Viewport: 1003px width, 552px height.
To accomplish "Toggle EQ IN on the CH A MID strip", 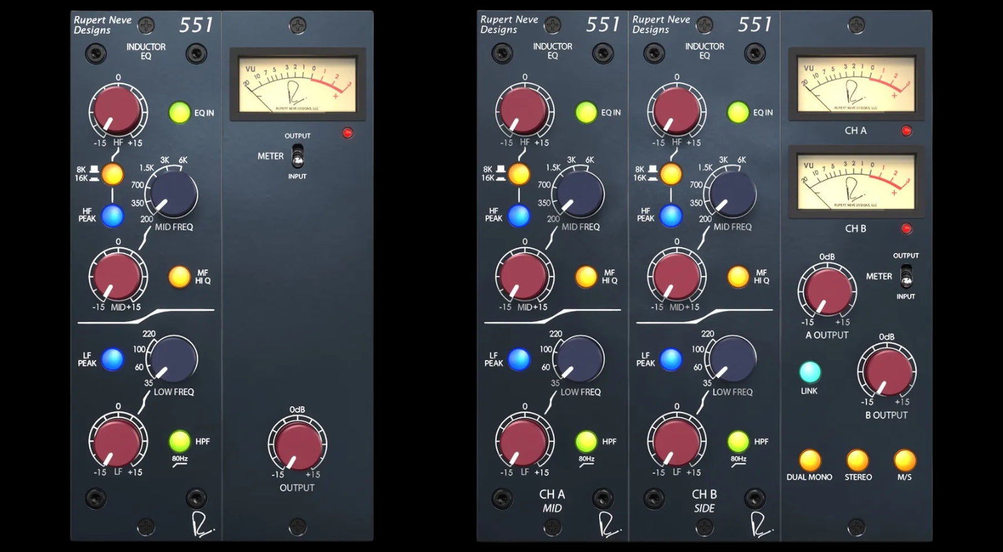I will pos(586,113).
